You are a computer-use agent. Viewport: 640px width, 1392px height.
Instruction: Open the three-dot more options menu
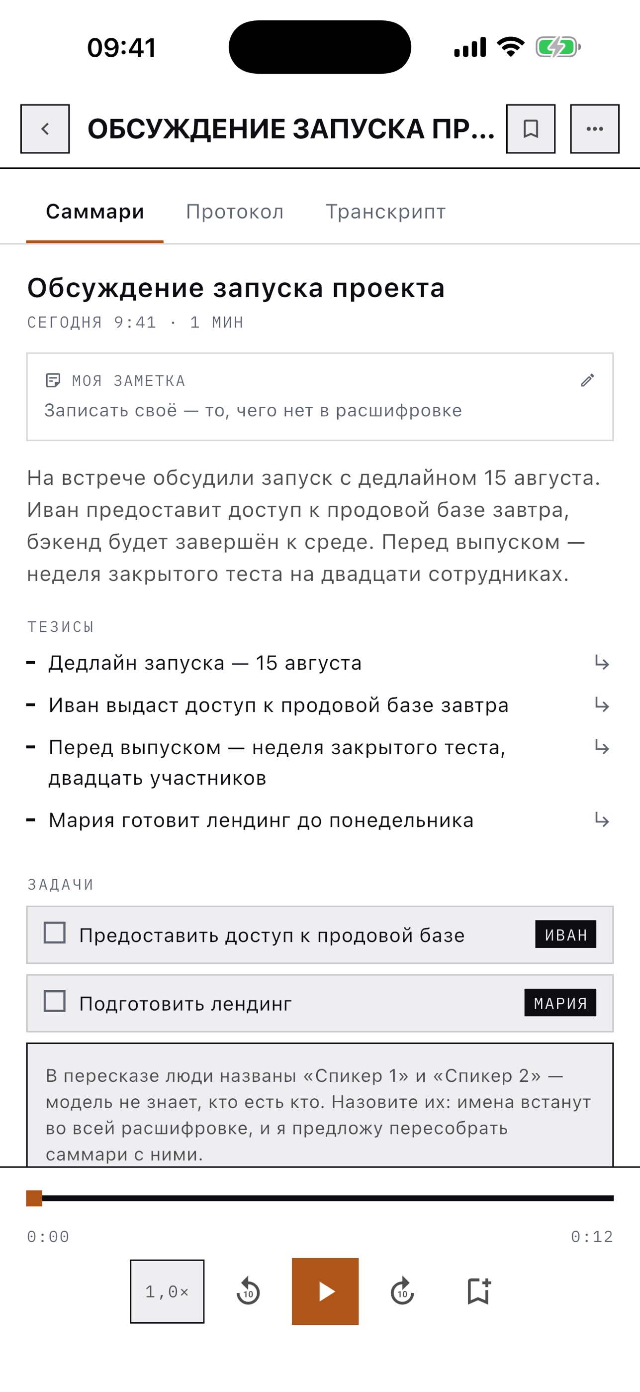point(595,128)
